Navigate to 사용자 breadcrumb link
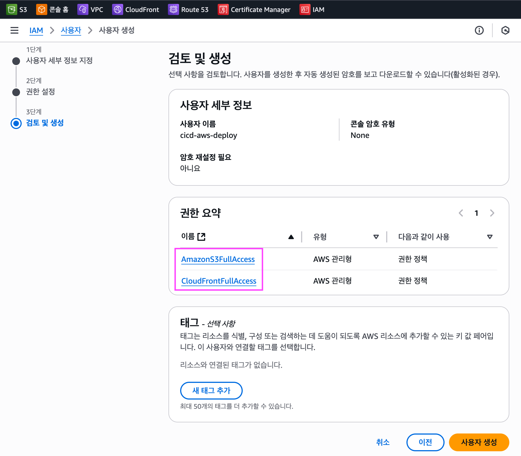Image resolution: width=521 pixels, height=456 pixels. (x=71, y=30)
